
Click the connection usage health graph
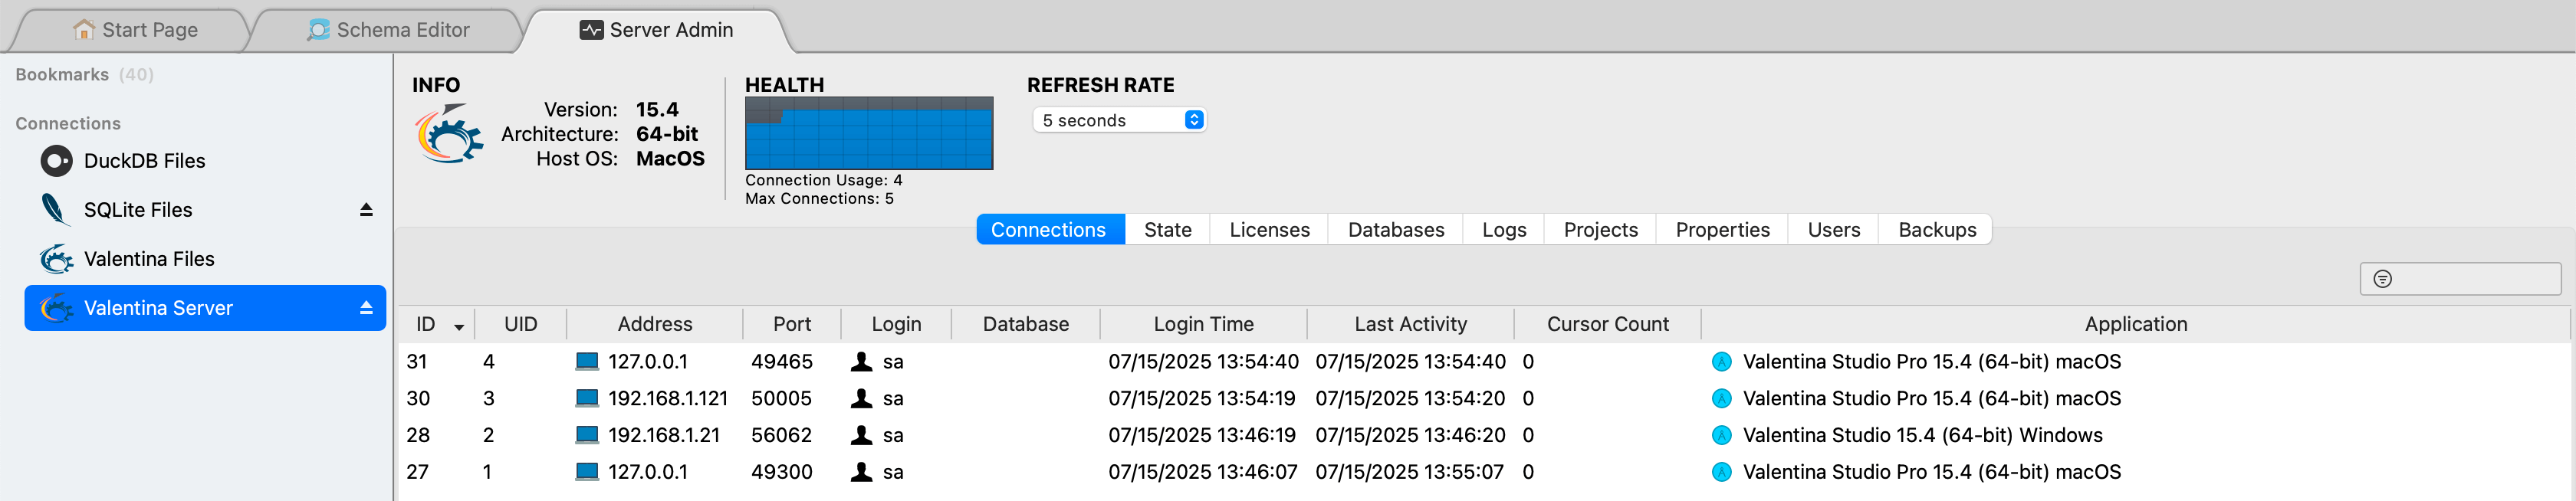[x=869, y=133]
